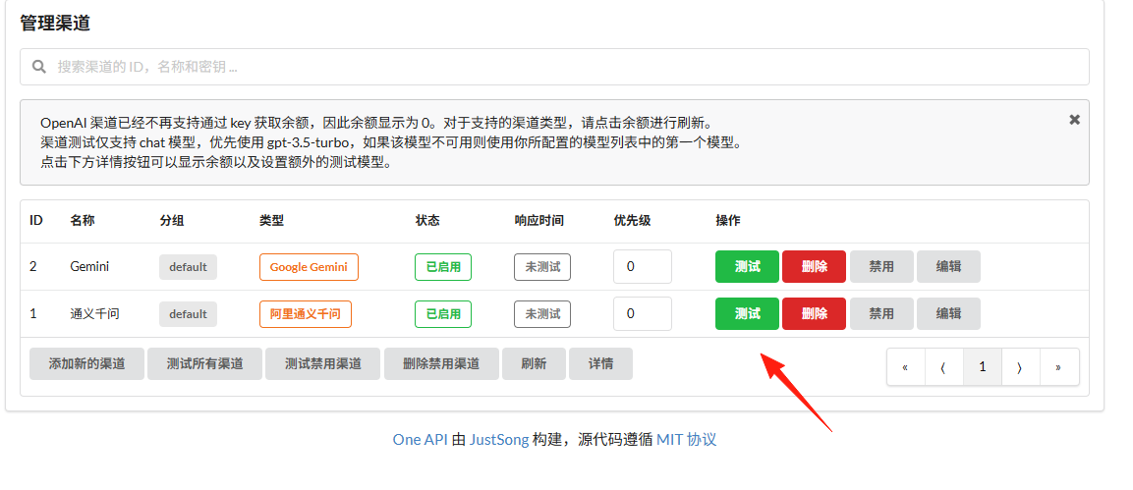Click the search channels input field

click(x=554, y=67)
